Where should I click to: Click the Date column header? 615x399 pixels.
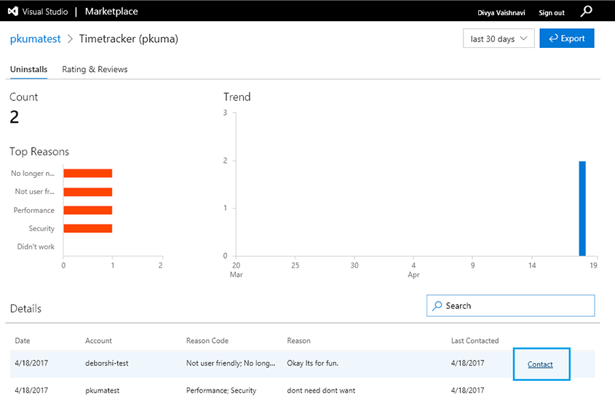pos(23,341)
